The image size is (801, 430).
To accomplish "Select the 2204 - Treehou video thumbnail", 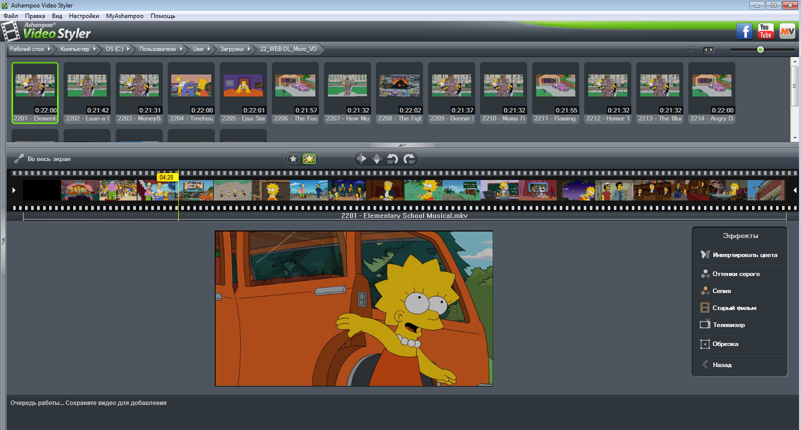I will (191, 93).
